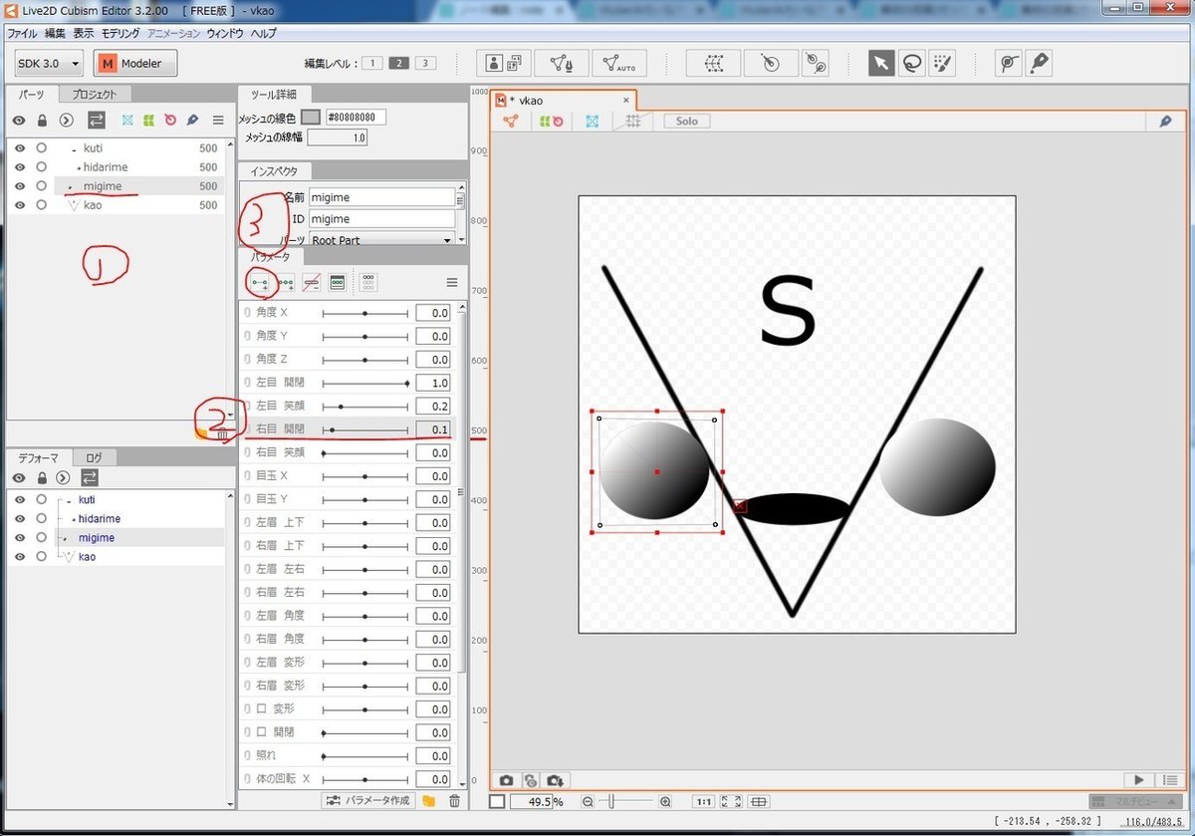This screenshot has height=836, width=1195.
Task: Click the Modeler mode button
Action: click(135, 63)
